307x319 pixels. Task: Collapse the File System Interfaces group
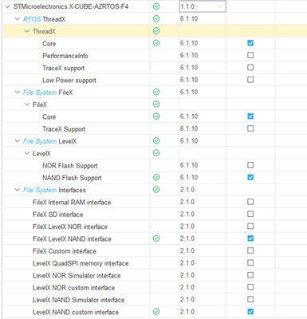tap(18, 190)
